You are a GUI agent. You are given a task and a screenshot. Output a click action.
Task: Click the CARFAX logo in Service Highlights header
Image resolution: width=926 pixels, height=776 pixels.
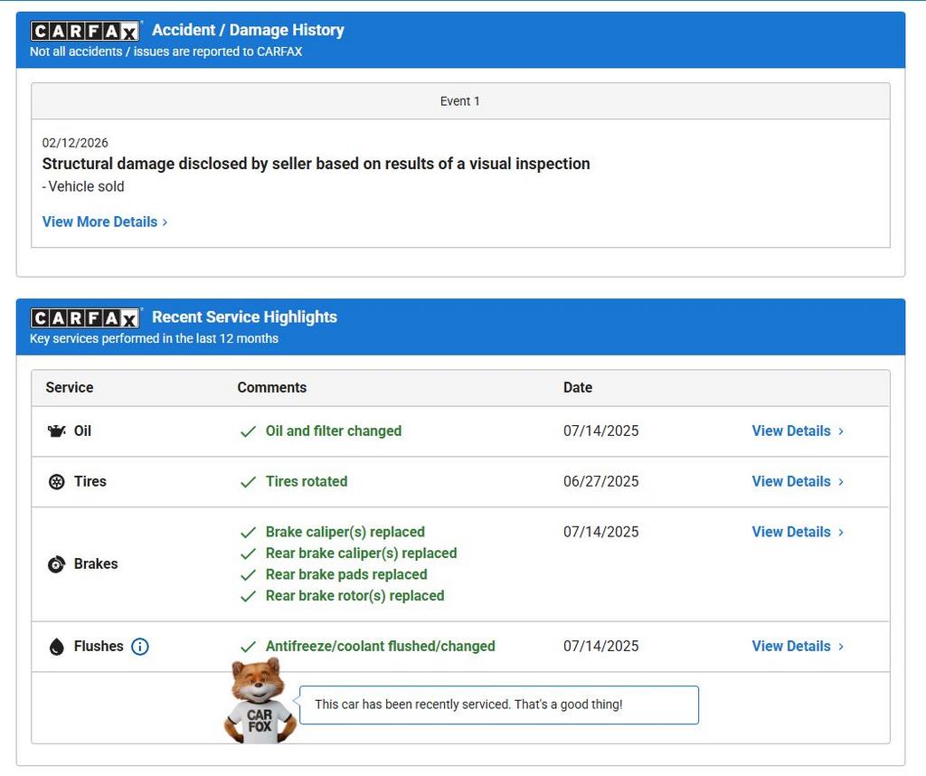[x=85, y=317]
